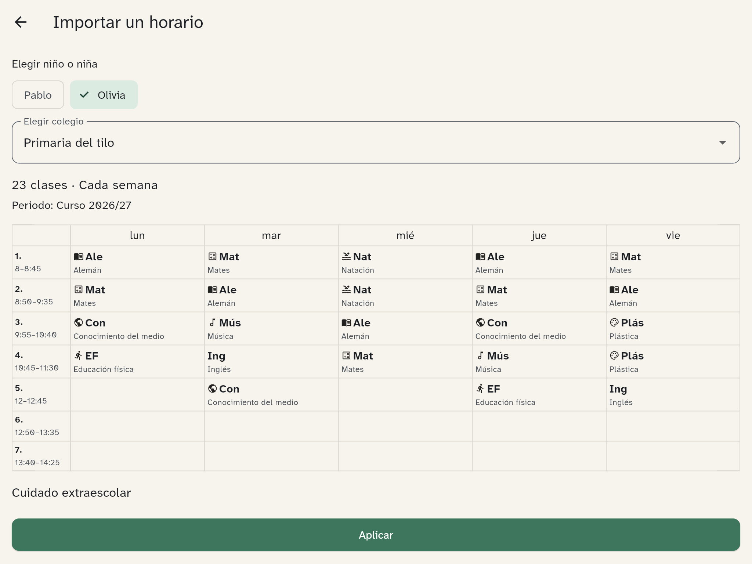Click the Cuidado extraescolar heading
Viewport: 752px width, 564px height.
pyautogui.click(x=71, y=493)
